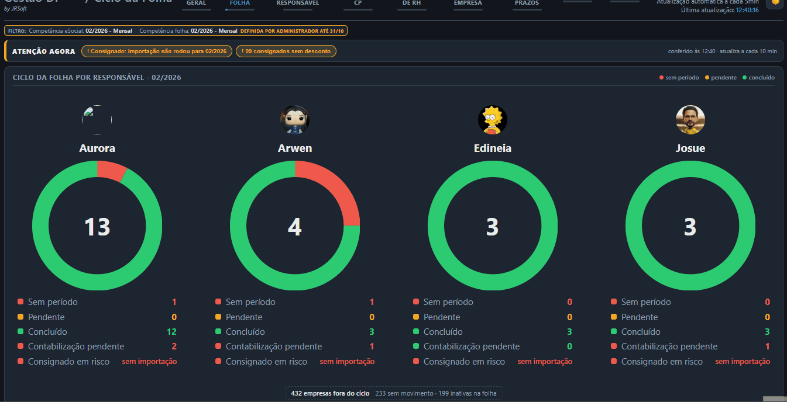Click 'sem importação' under Edineia
The image size is (787, 402).
[545, 362]
